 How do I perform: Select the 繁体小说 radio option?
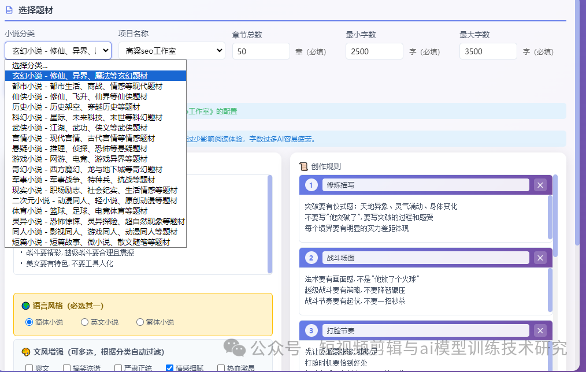pyautogui.click(x=139, y=322)
